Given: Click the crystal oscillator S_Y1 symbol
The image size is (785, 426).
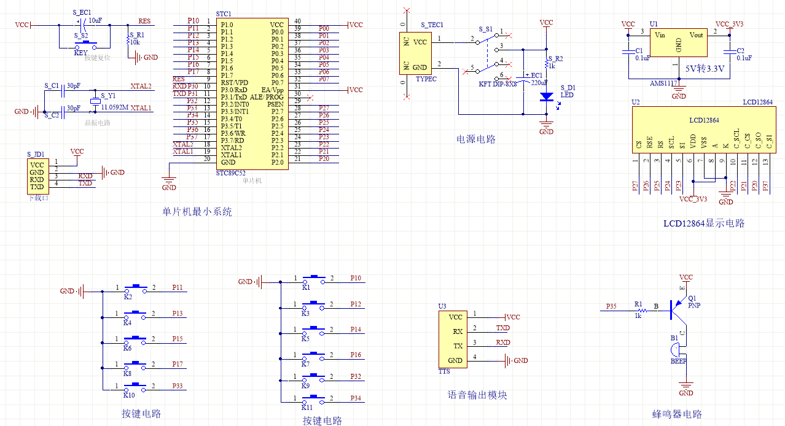Looking at the screenshot, I should tap(95, 103).
